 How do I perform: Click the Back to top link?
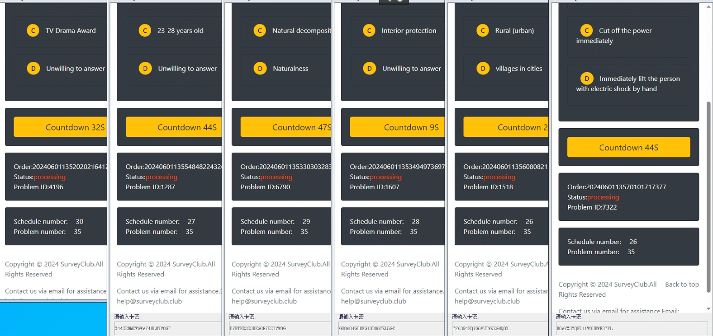click(x=682, y=285)
